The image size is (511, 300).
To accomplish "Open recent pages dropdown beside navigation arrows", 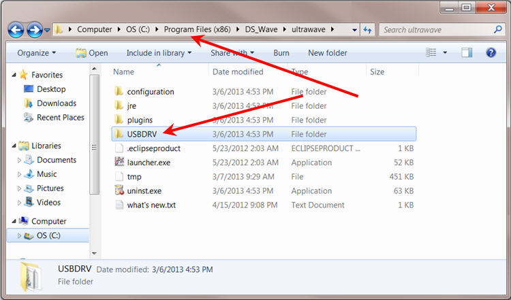I will coord(47,30).
